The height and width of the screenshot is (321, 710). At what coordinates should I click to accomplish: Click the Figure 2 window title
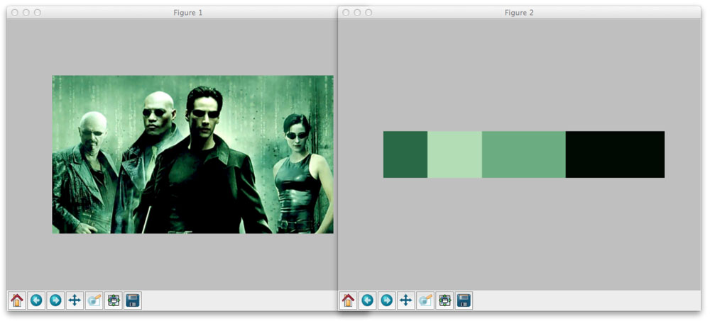pos(519,13)
